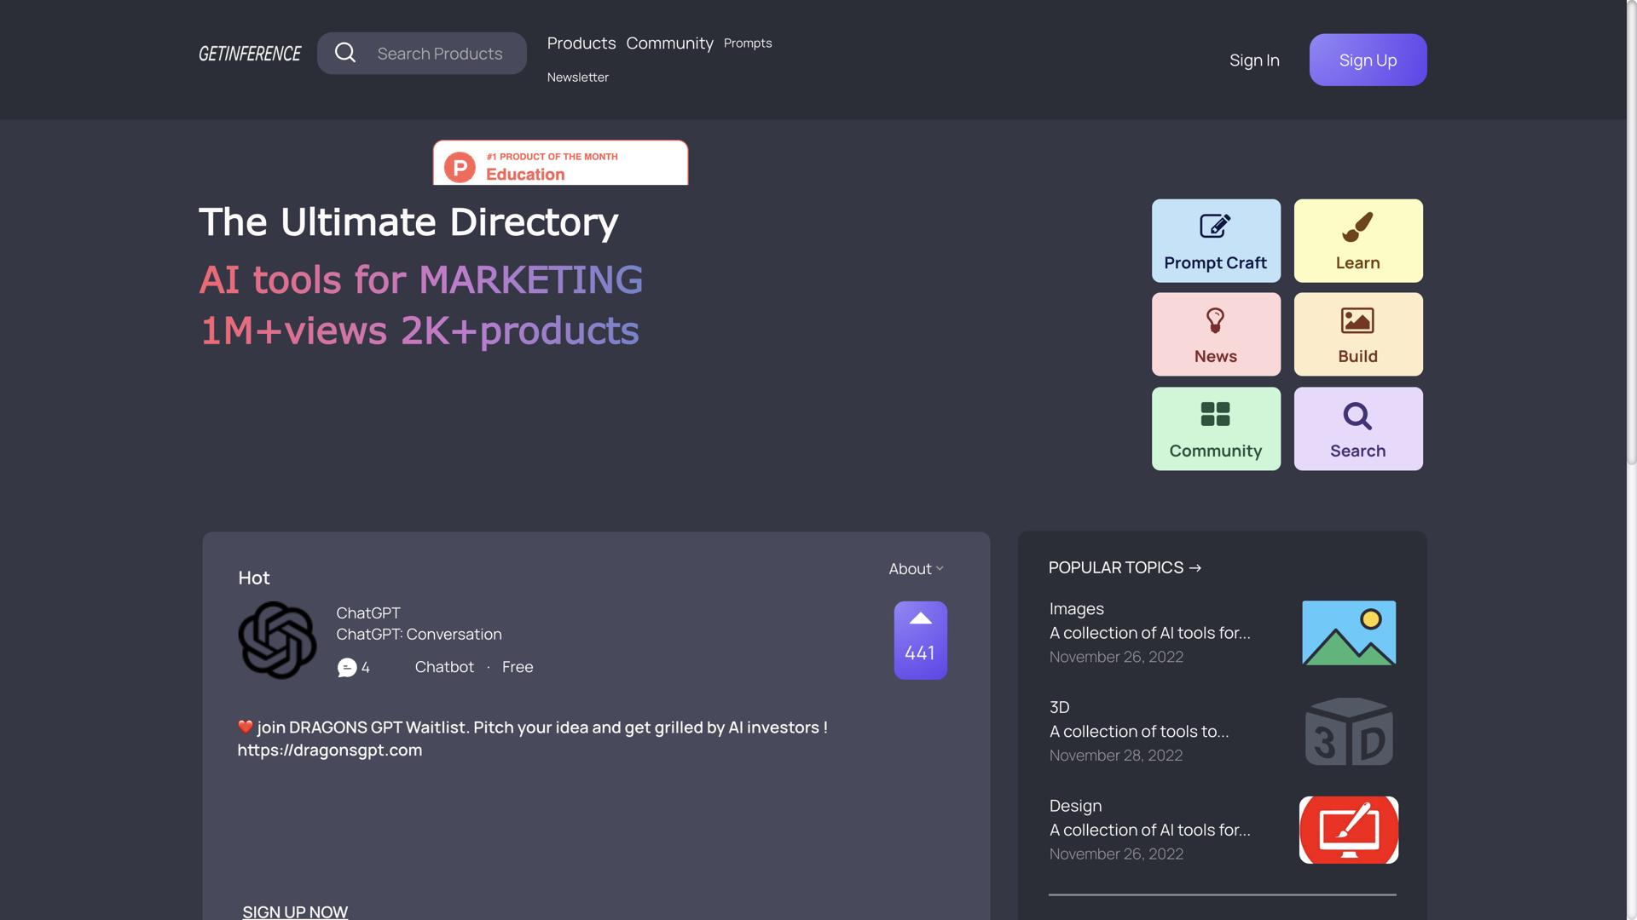This screenshot has width=1637, height=920.
Task: Open the Prompt Craft tile
Action: pyautogui.click(x=1215, y=240)
